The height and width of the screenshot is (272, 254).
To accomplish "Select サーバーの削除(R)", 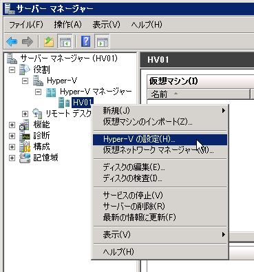I will pyautogui.click(x=160, y=207).
